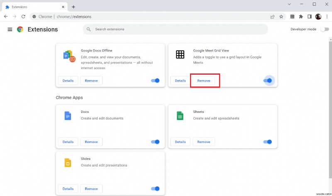Image resolution: width=332 pixels, height=196 pixels.
Task: Open the Extensions hamburger main menu
Action: pos(10,29)
